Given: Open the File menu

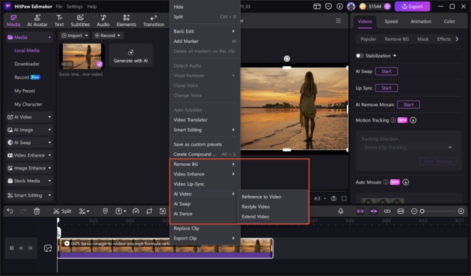Looking at the screenshot, I should point(59,6).
